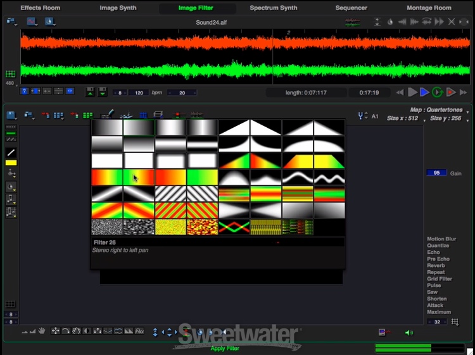Click the fit-to-window horizontal arrows icon

[x=35, y=91]
